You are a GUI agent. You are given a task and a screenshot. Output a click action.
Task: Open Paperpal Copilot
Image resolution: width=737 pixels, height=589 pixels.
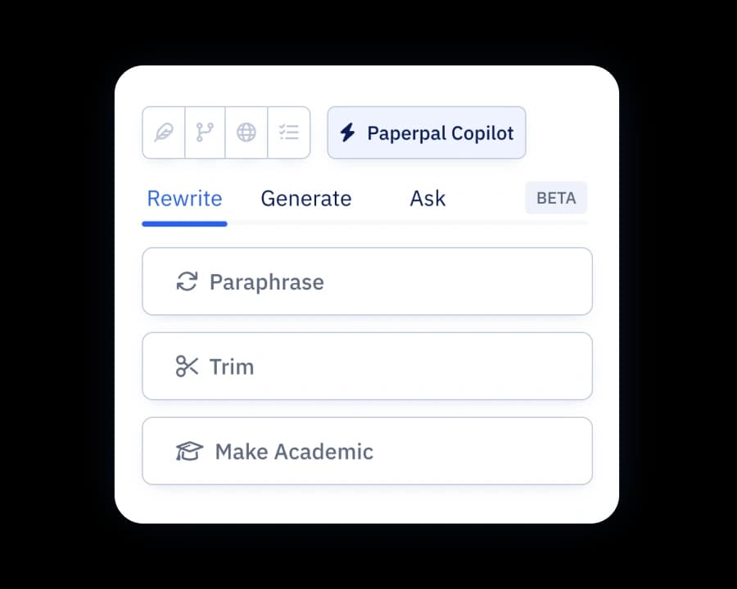(426, 133)
